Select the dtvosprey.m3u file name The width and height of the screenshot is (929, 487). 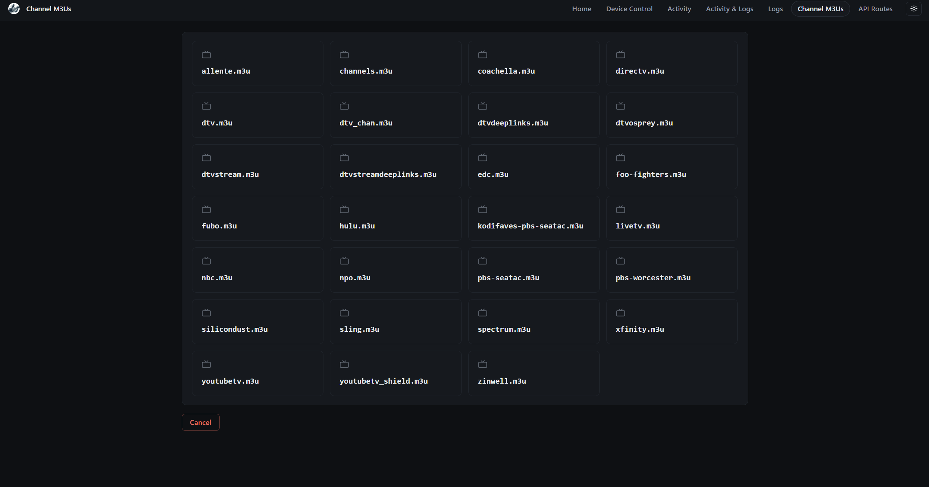644,123
